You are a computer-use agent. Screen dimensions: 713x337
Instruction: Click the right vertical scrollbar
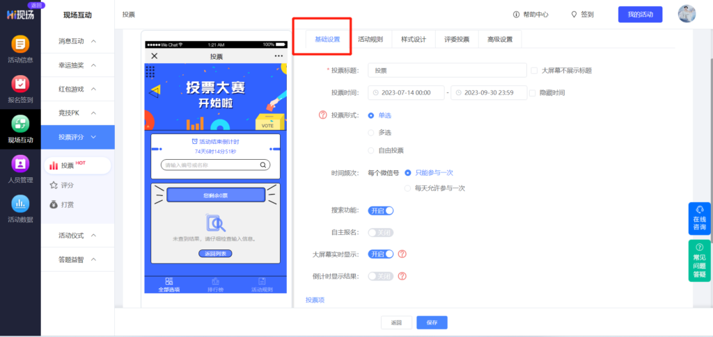point(711,149)
